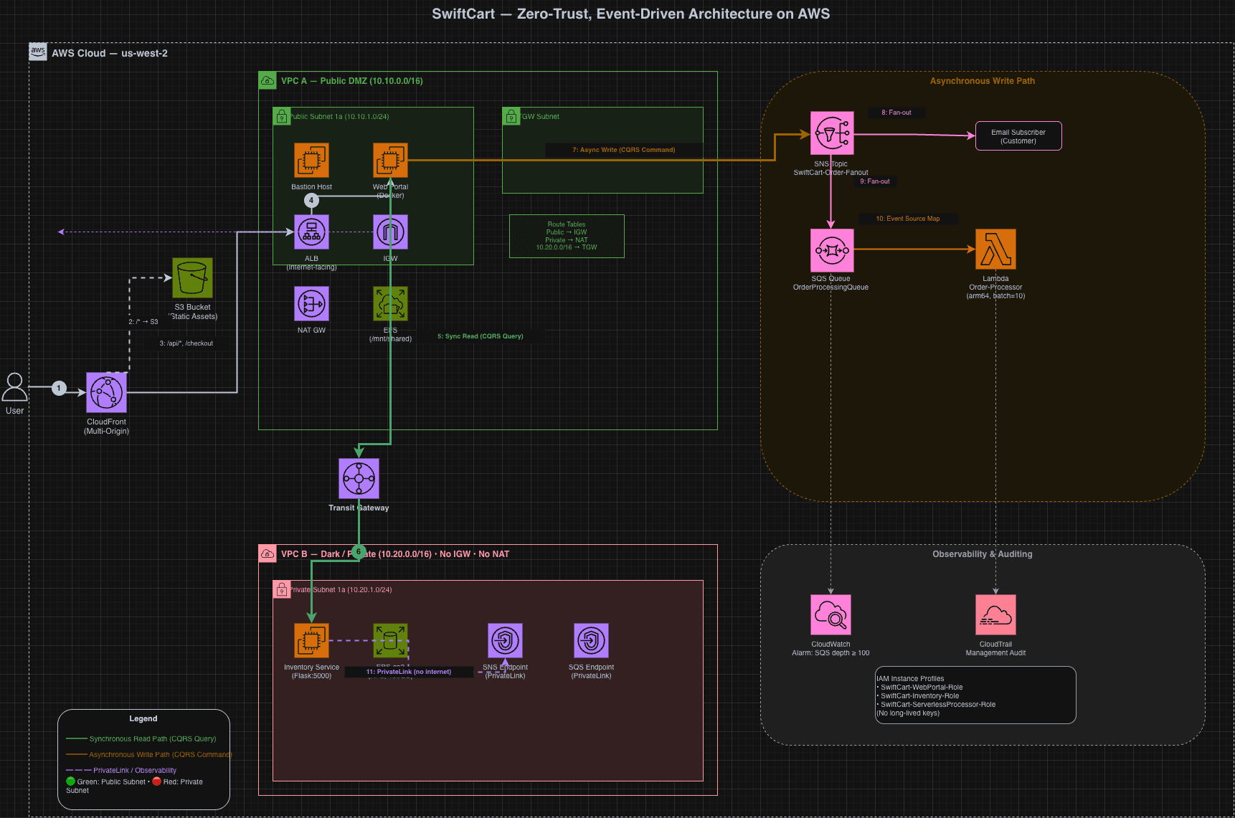Select the SNS Endpoint PrivateLink icon
This screenshot has height=818, width=1235.
(x=505, y=641)
